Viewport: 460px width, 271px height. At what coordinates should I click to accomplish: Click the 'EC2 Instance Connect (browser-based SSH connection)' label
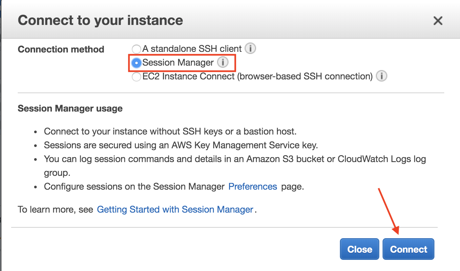click(257, 77)
